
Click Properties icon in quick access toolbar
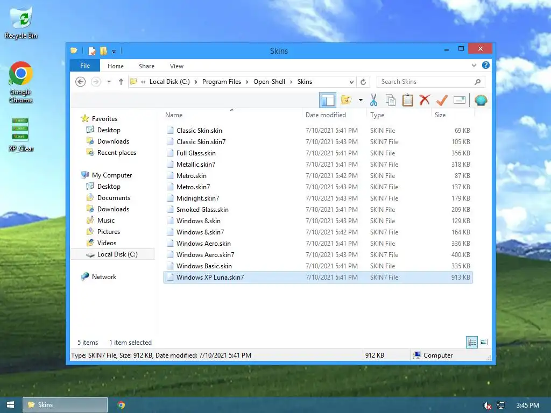[x=92, y=51]
